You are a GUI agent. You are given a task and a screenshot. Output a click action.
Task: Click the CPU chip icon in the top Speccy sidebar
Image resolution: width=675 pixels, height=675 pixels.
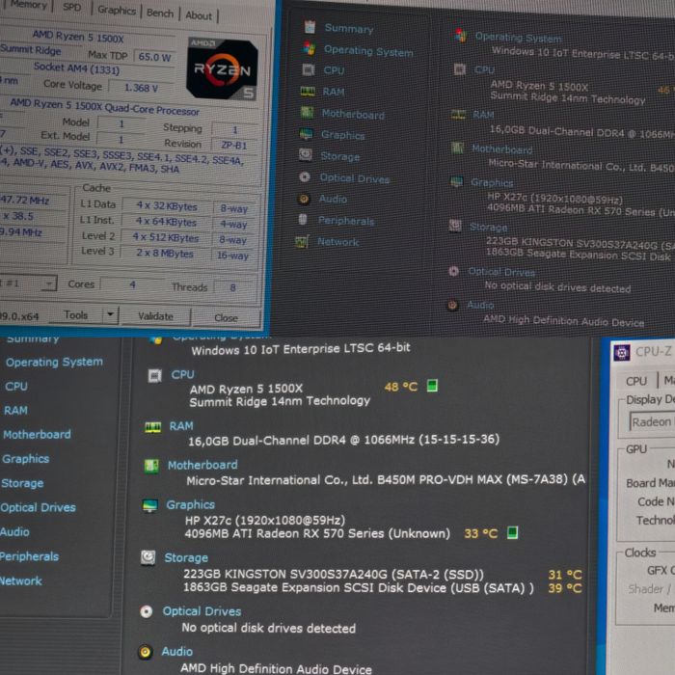[309, 69]
